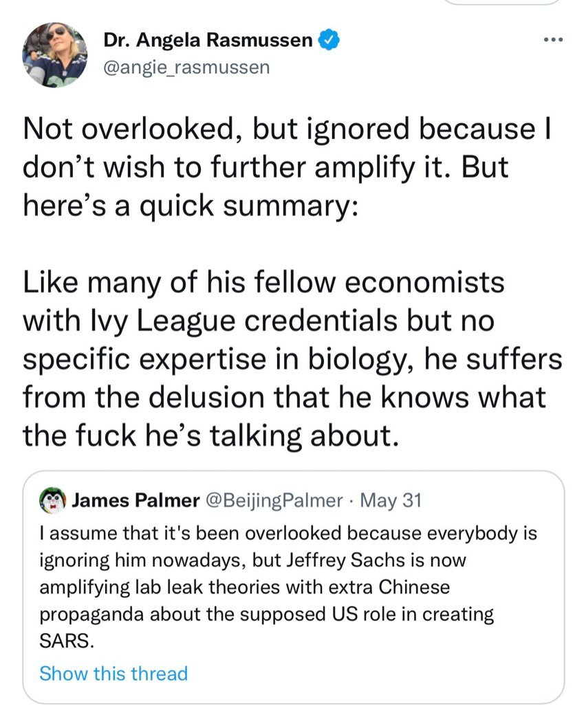Open the three-dot more options menu

click(553, 40)
